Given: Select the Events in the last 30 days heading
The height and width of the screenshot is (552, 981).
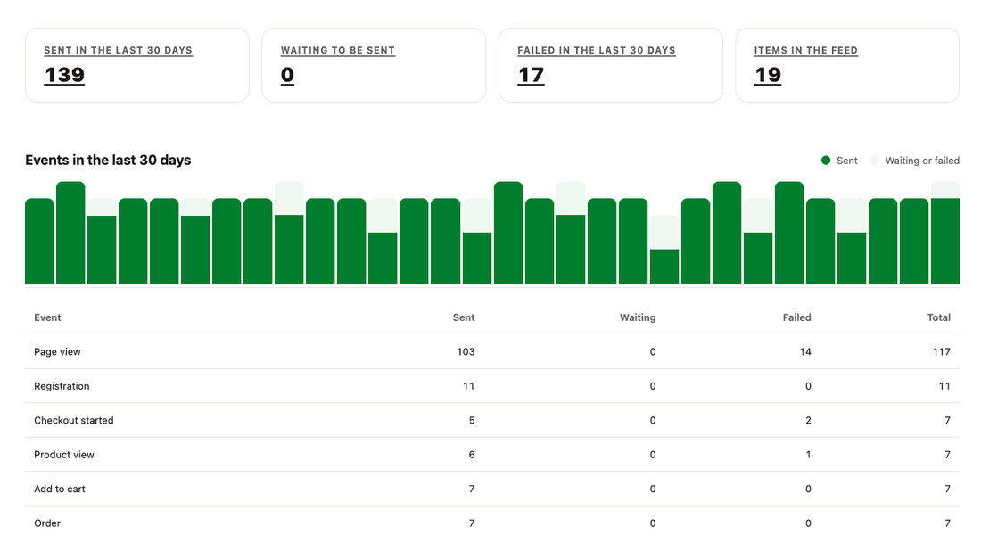Looking at the screenshot, I should click(108, 161).
